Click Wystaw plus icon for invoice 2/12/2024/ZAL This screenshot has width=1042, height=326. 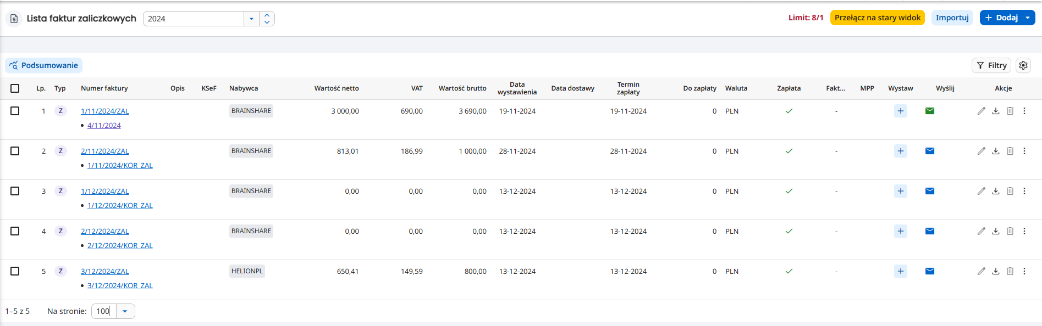[901, 231]
